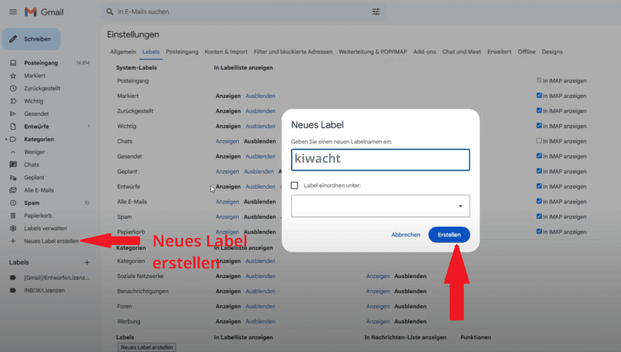Screen dimensions: 621x352
Task: Click the Wichtig label icon
Action: tap(13, 101)
